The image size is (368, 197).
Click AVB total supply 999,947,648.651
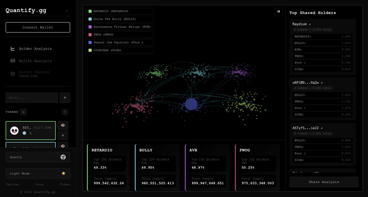(208, 183)
